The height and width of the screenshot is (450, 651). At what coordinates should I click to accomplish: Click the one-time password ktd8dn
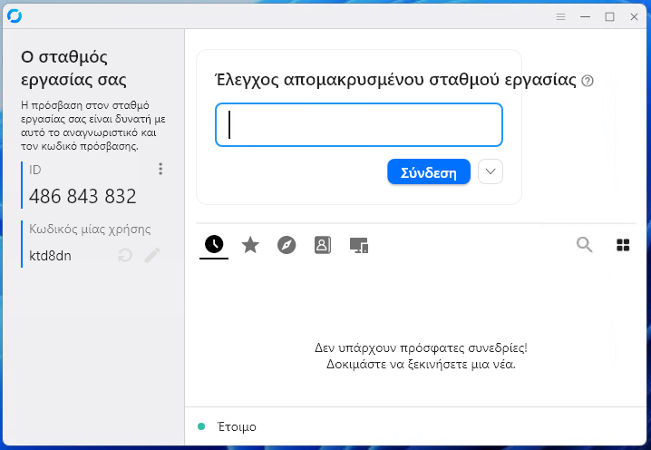coord(51,256)
